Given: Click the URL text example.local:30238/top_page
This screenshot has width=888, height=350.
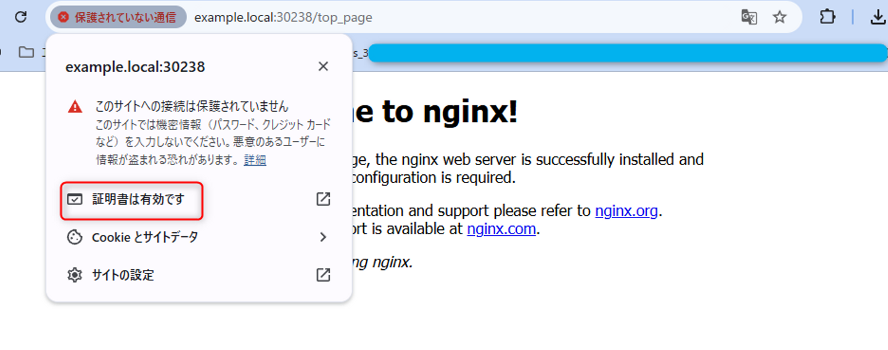Looking at the screenshot, I should tap(283, 17).
